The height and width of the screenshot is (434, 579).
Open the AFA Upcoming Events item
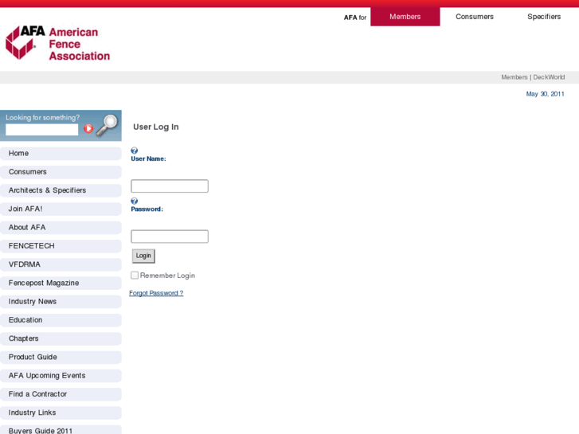pos(61,376)
